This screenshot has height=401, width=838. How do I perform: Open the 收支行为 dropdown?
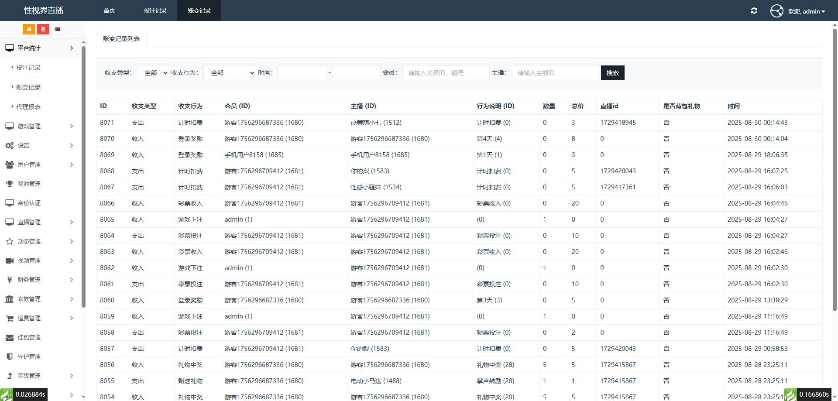230,73
